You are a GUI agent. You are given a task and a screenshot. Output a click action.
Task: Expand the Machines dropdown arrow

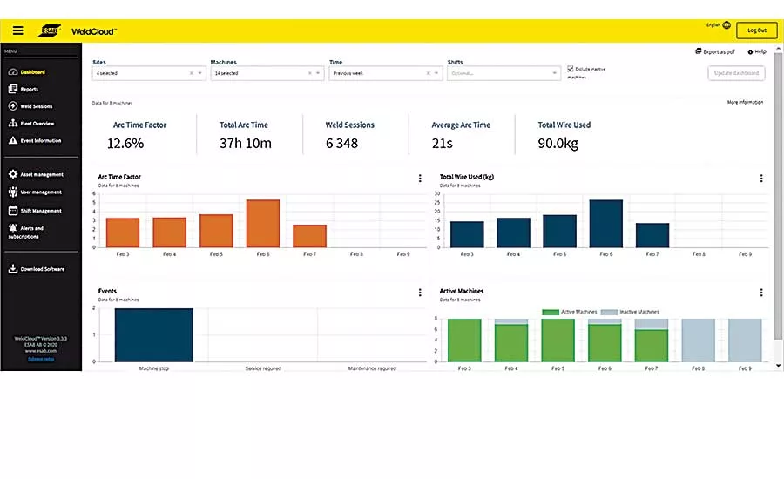click(317, 73)
